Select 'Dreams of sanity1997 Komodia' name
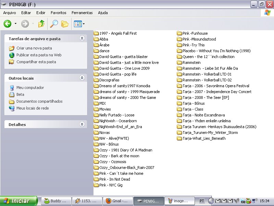274x206 pixels. click(x=125, y=86)
